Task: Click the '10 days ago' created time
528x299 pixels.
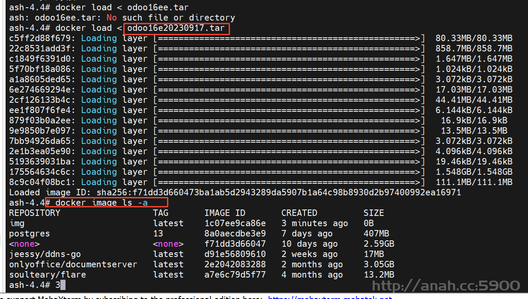Action: [x=310, y=244]
